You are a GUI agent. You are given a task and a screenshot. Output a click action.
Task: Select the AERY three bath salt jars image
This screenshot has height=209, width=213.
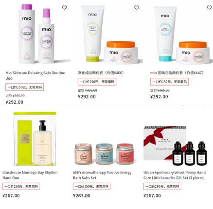104,154
